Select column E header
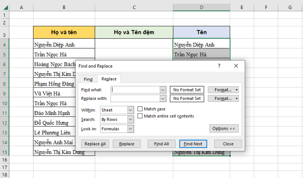The image size is (303, 178). pyautogui.click(x=242, y=7)
